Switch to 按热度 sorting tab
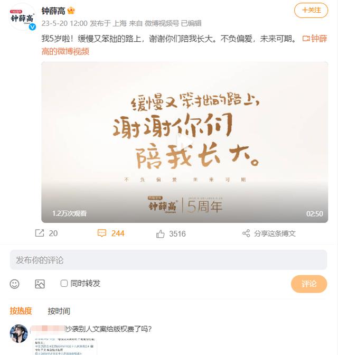Image resolution: width=338 pixels, height=355 pixels. [x=21, y=311]
